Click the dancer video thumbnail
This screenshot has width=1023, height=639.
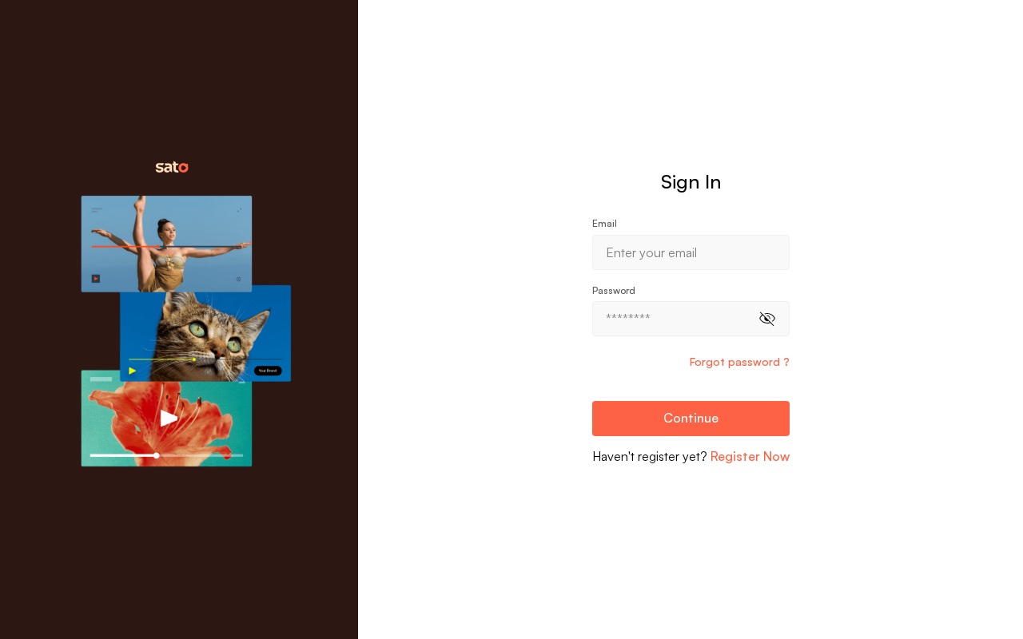(166, 244)
